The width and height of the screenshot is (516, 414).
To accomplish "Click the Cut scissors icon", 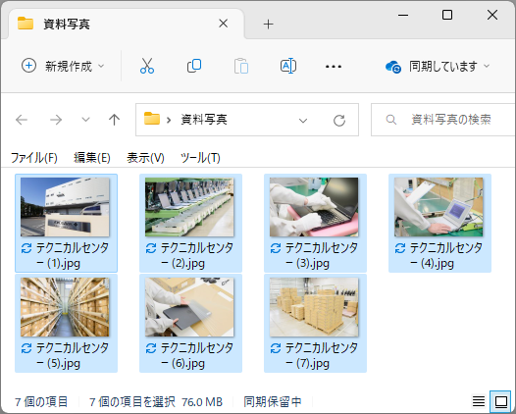I will click(147, 66).
